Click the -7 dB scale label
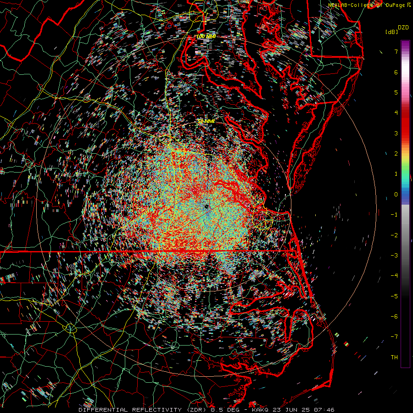Image resolution: width=413 pixels, height=413 pixels. point(394,337)
